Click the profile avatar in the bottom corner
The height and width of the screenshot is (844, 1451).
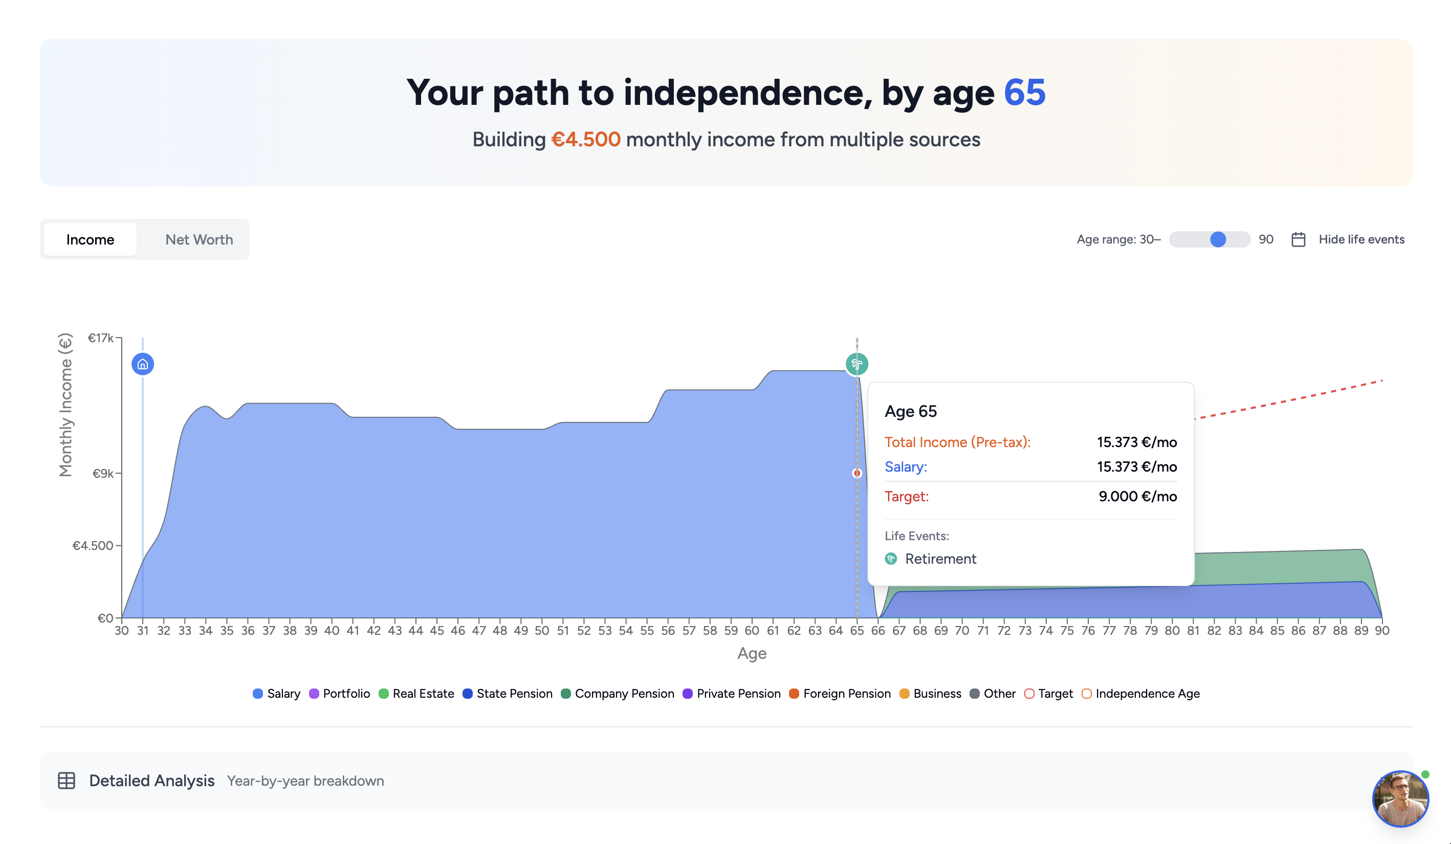[x=1401, y=797]
